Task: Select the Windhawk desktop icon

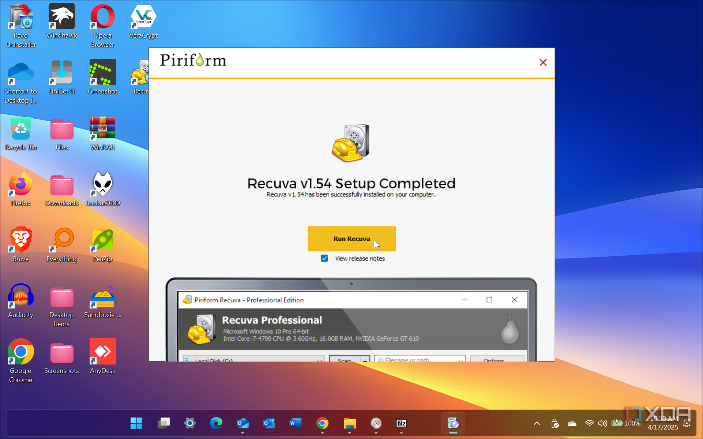Action: [61, 21]
